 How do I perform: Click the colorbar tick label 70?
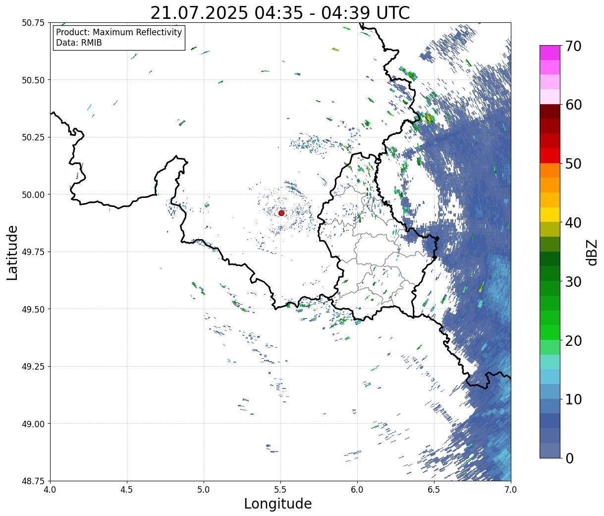point(573,46)
